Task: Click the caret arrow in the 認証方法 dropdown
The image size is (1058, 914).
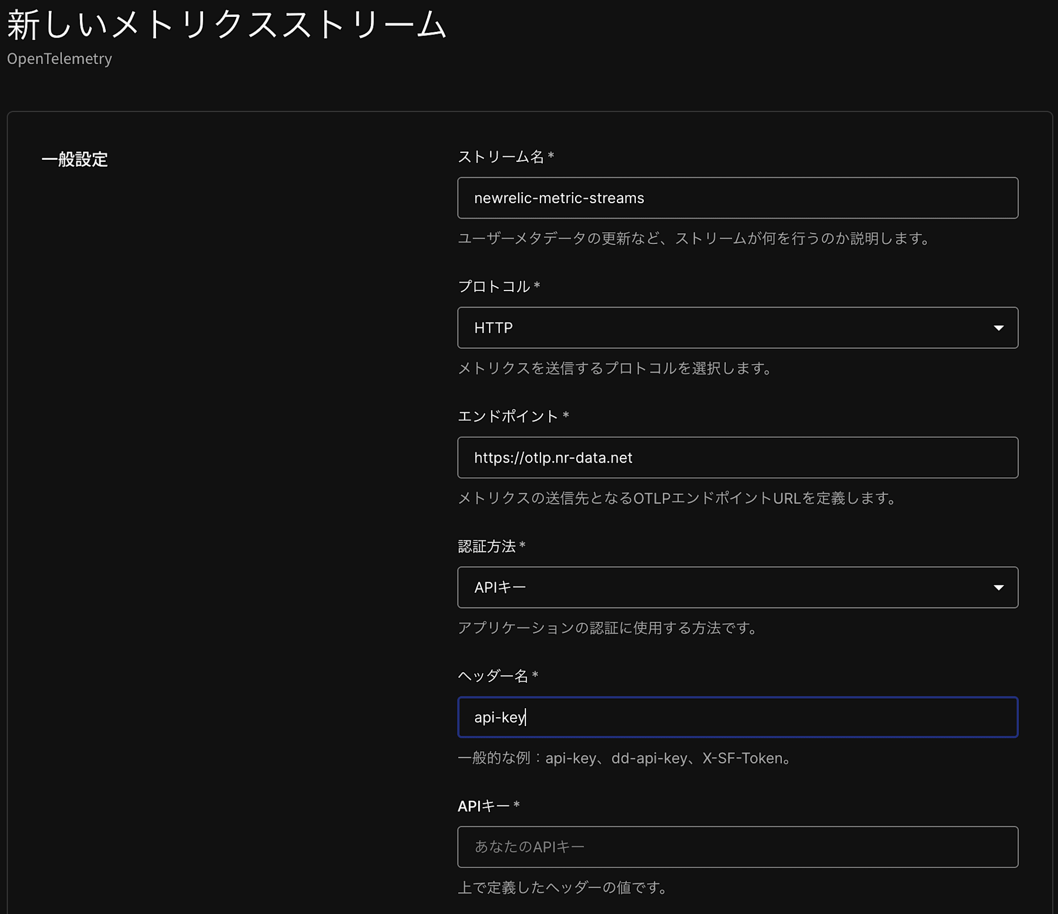Action: pyautogui.click(x=998, y=587)
